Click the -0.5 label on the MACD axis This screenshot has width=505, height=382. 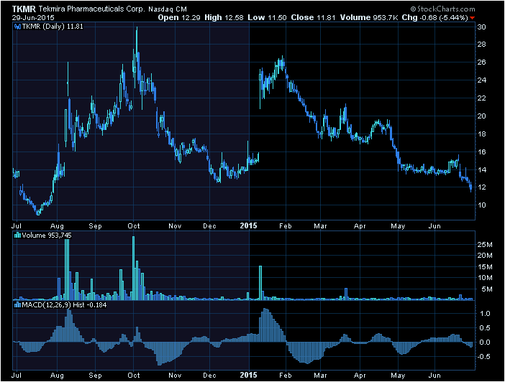coord(483,357)
